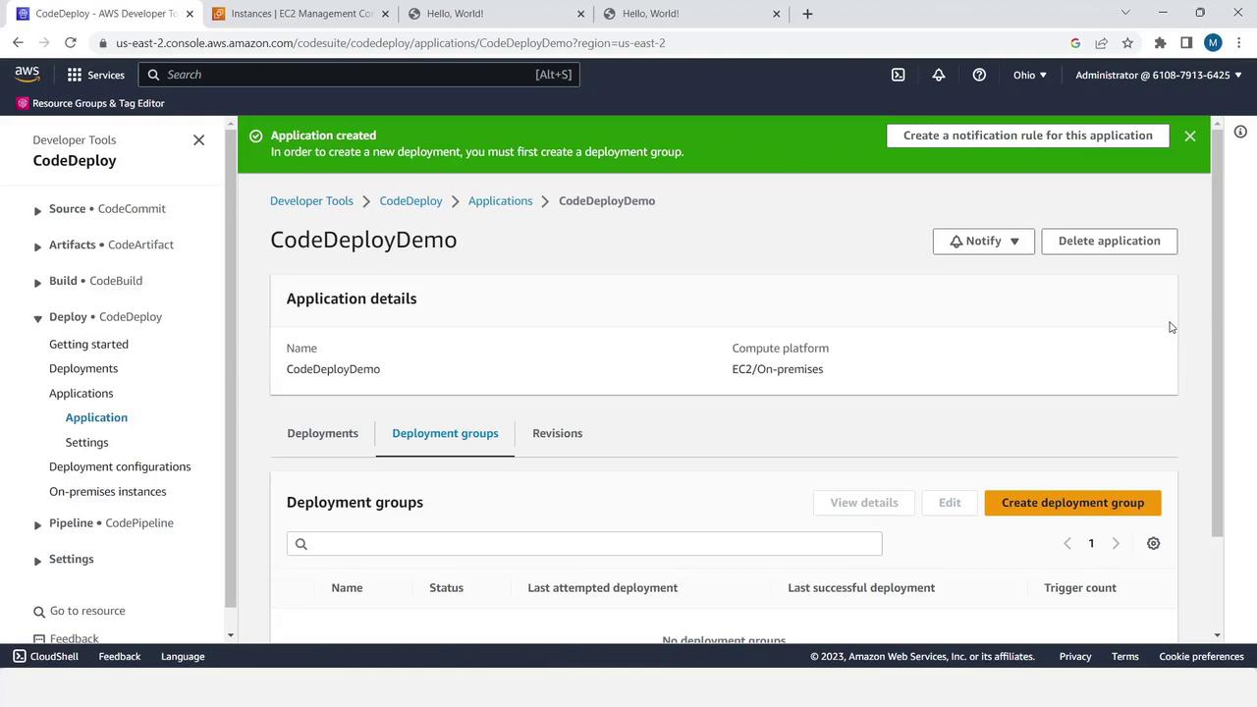
Task: Expand the Settings section in sidebar
Action: click(37, 561)
